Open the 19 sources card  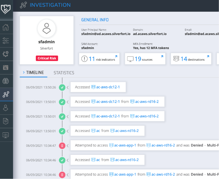(x=145, y=59)
